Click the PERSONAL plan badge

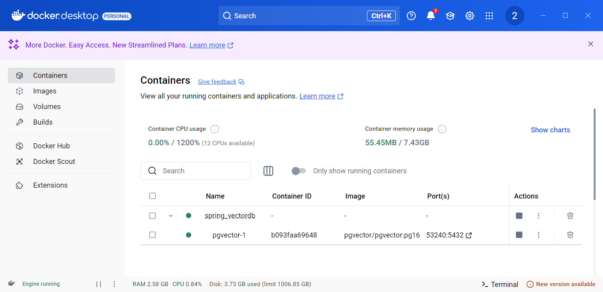[x=117, y=16]
